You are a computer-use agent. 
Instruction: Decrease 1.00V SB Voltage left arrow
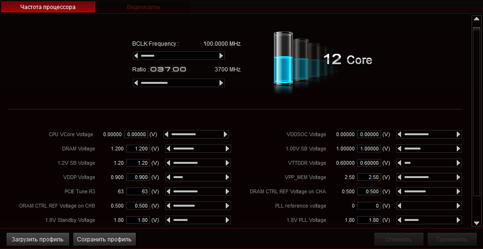(x=400, y=149)
